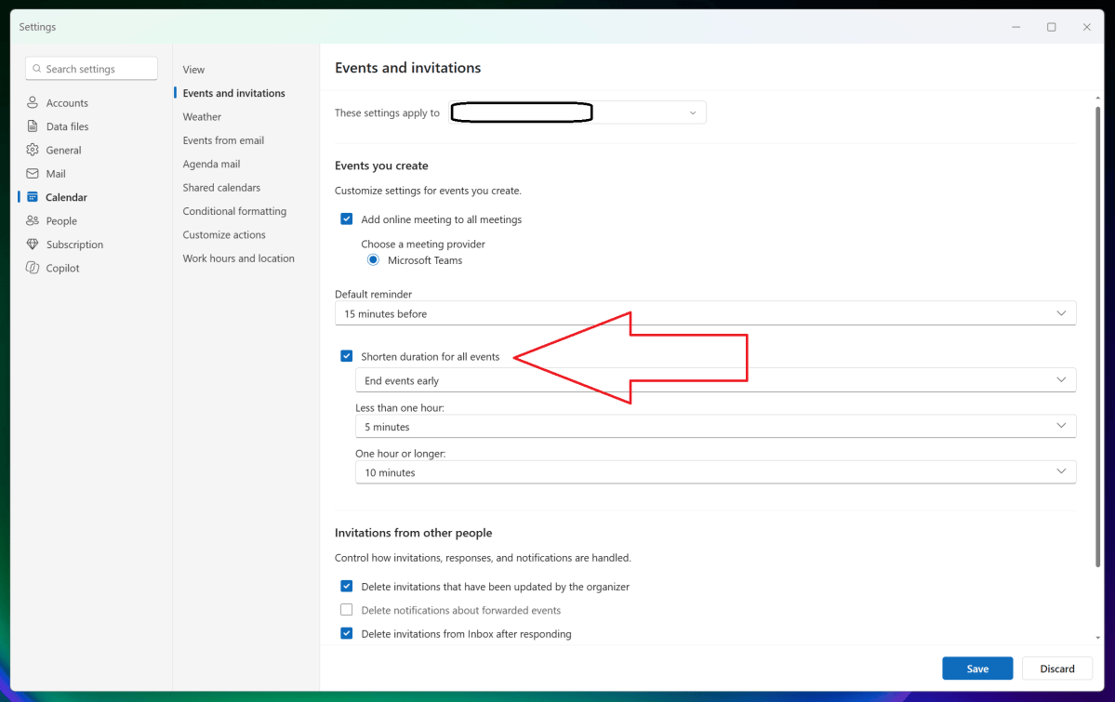1115x702 pixels.
Task: Open Agenda mail settings
Action: click(x=211, y=164)
